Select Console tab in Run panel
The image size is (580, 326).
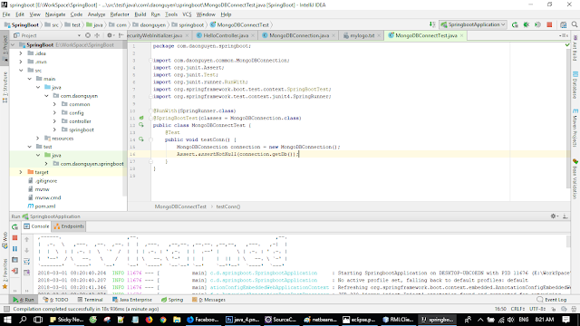[x=36, y=226]
